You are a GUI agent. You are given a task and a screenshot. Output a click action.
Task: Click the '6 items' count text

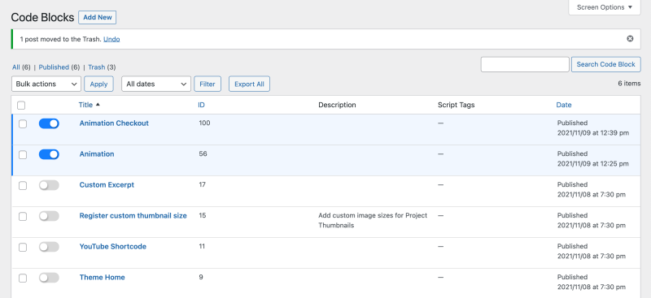629,84
